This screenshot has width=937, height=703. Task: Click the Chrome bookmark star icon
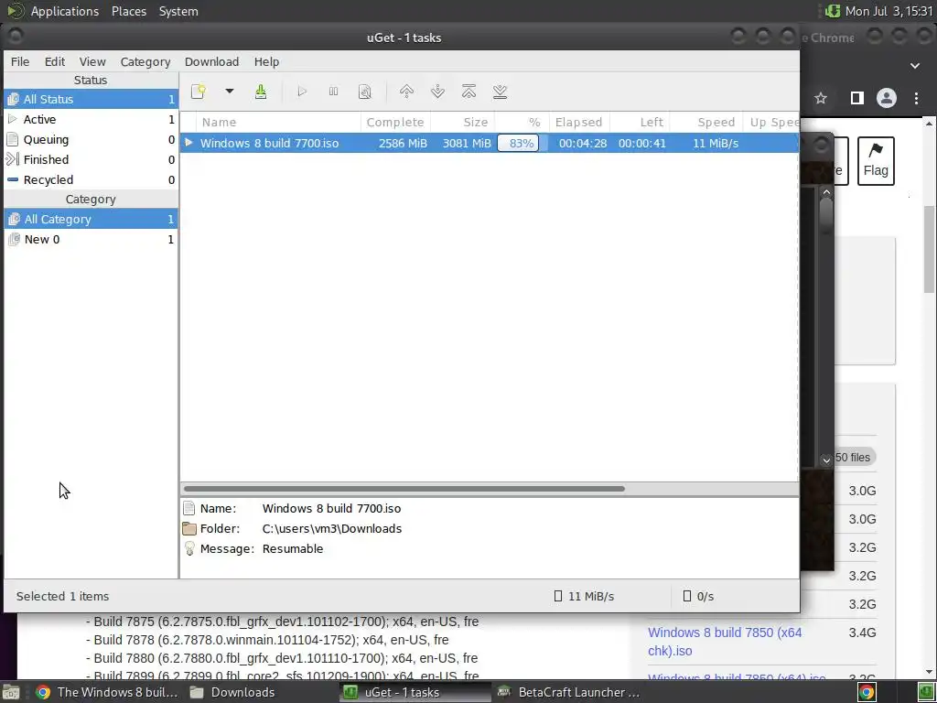pos(821,98)
